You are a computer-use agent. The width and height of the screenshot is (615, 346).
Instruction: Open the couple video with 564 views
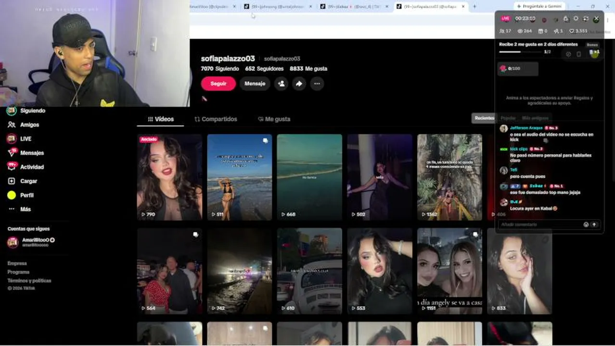[x=169, y=271]
